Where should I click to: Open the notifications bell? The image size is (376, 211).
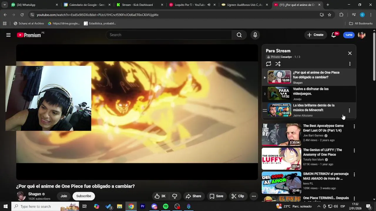334,35
